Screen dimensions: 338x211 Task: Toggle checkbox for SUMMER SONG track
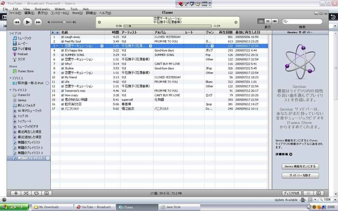pyautogui.click(x=63, y=55)
